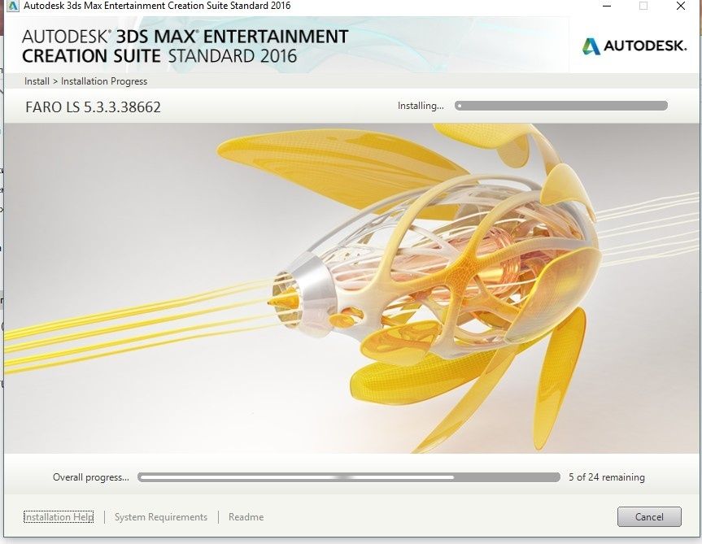Open the System Requirements link
Viewport: 702px width, 544px height.
point(161,516)
